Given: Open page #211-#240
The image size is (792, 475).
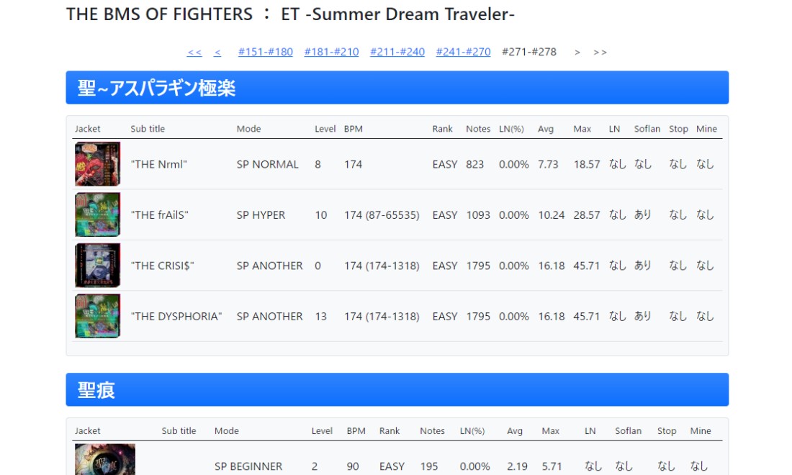Looking at the screenshot, I should pos(397,52).
